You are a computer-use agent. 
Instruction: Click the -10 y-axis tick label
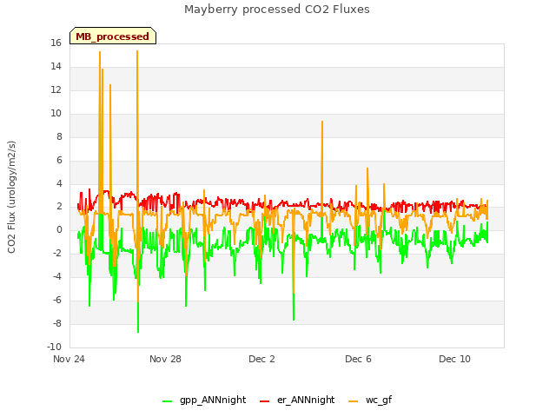pyautogui.click(x=54, y=347)
